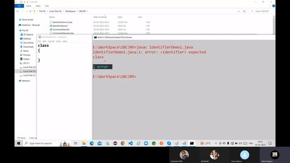Open Visual Studio Code from the taskbar

(130, 143)
